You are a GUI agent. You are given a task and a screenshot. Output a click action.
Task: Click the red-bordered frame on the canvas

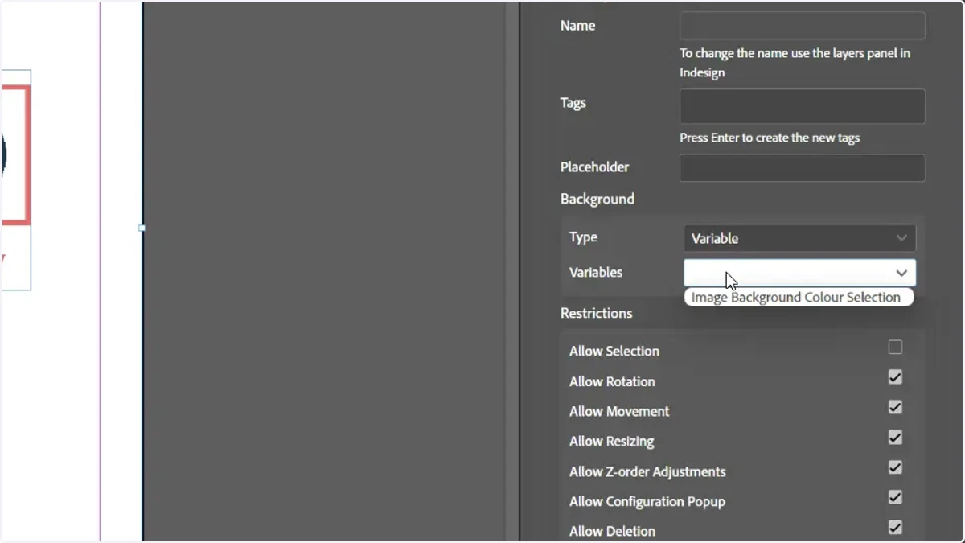click(x=15, y=155)
